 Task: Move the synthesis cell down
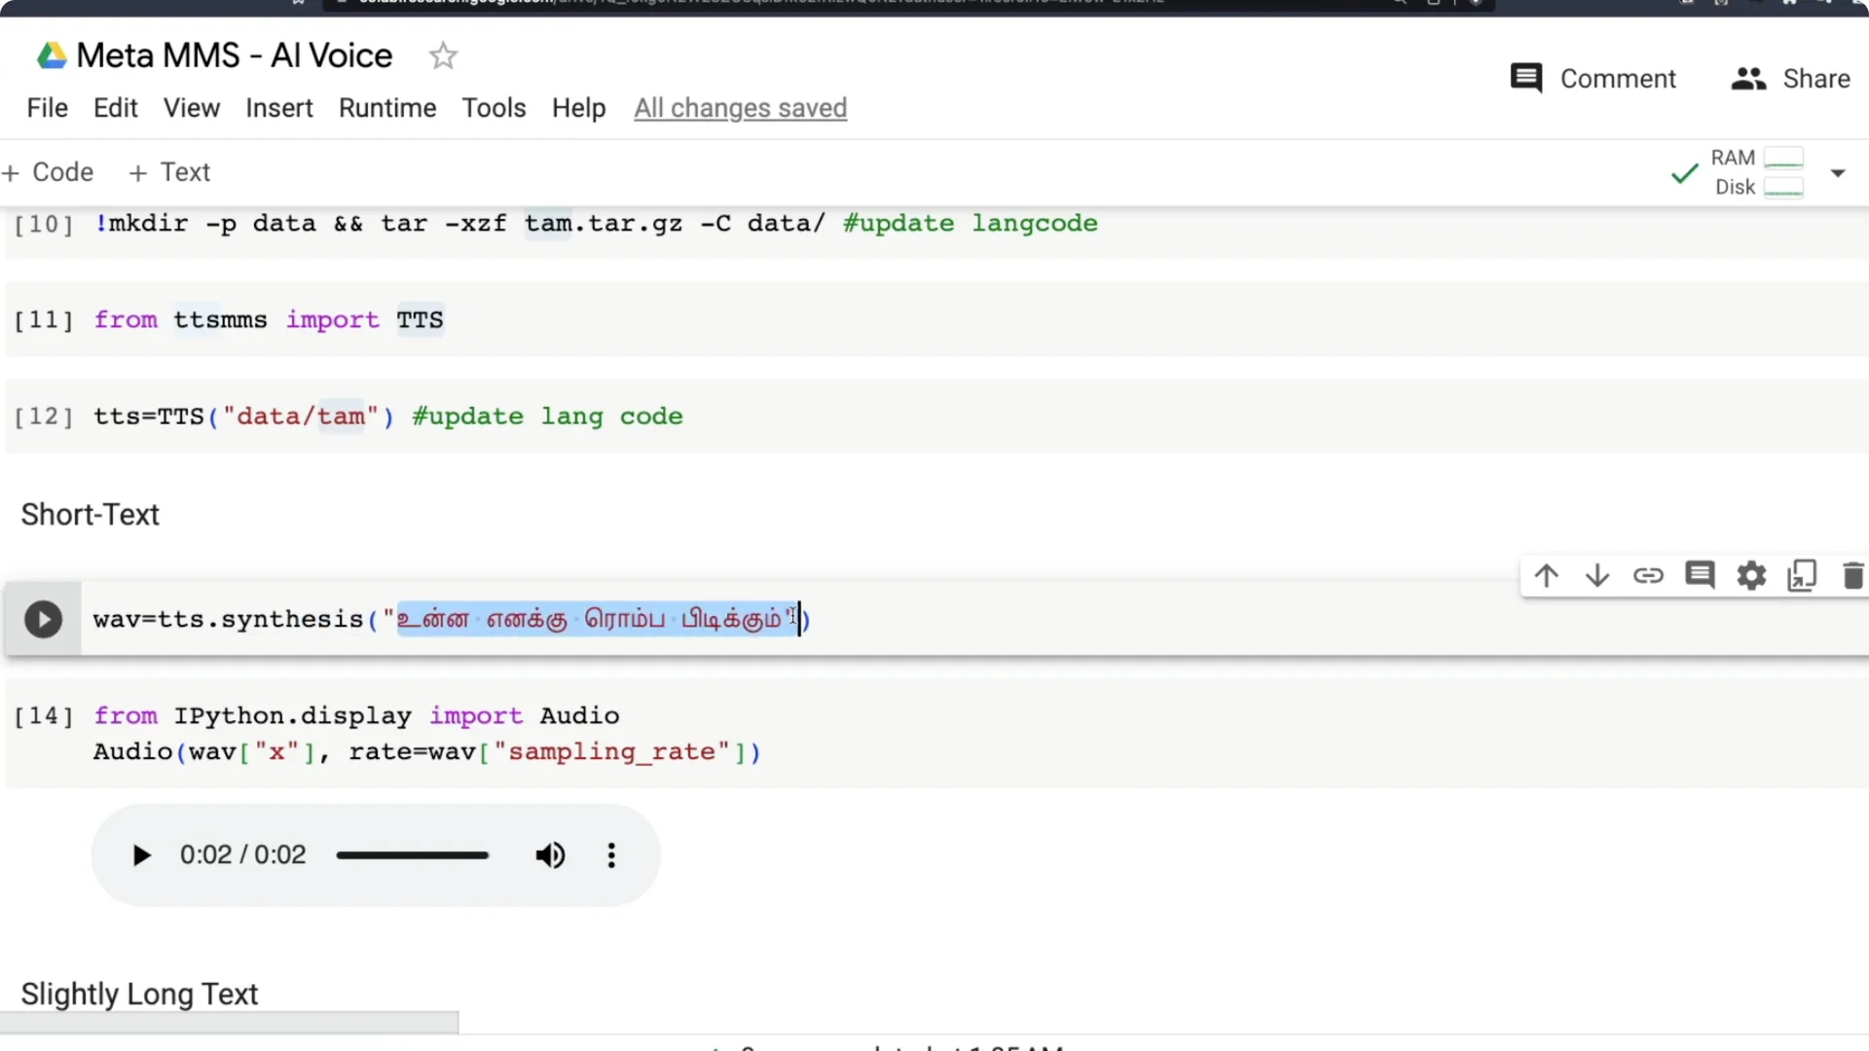pos(1597,575)
